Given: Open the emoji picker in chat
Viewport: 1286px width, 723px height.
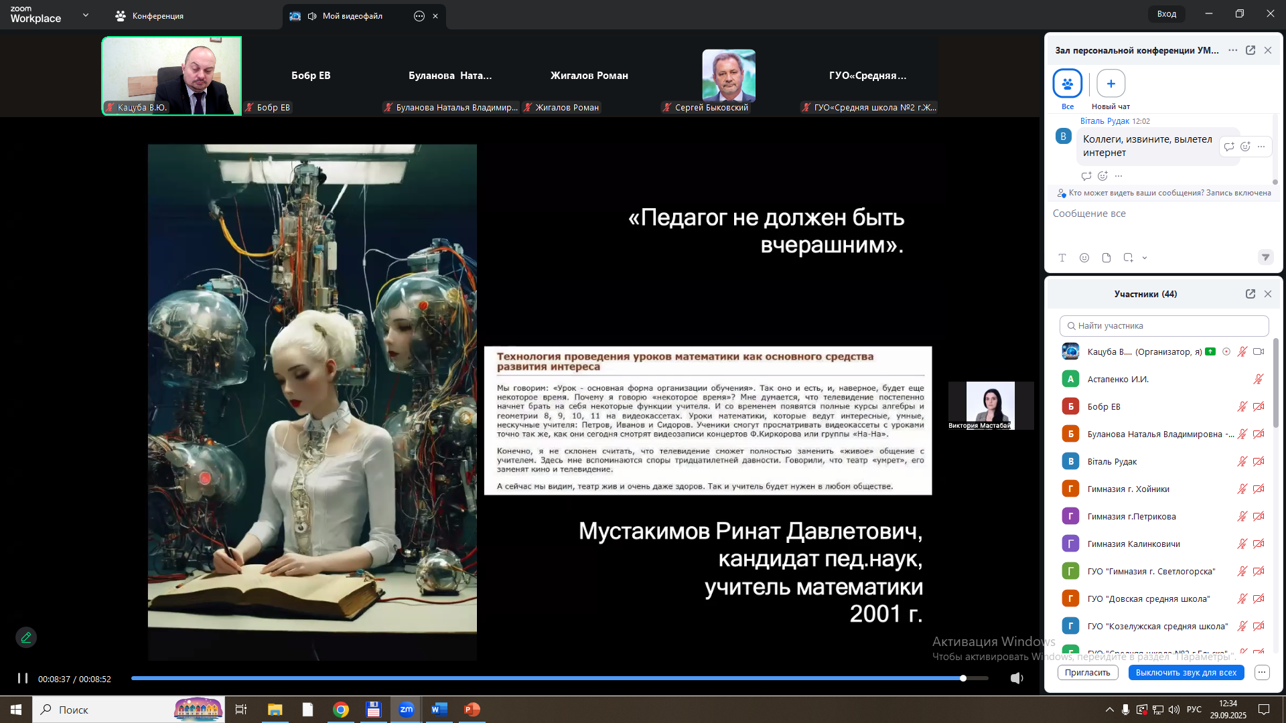Looking at the screenshot, I should [x=1084, y=258].
